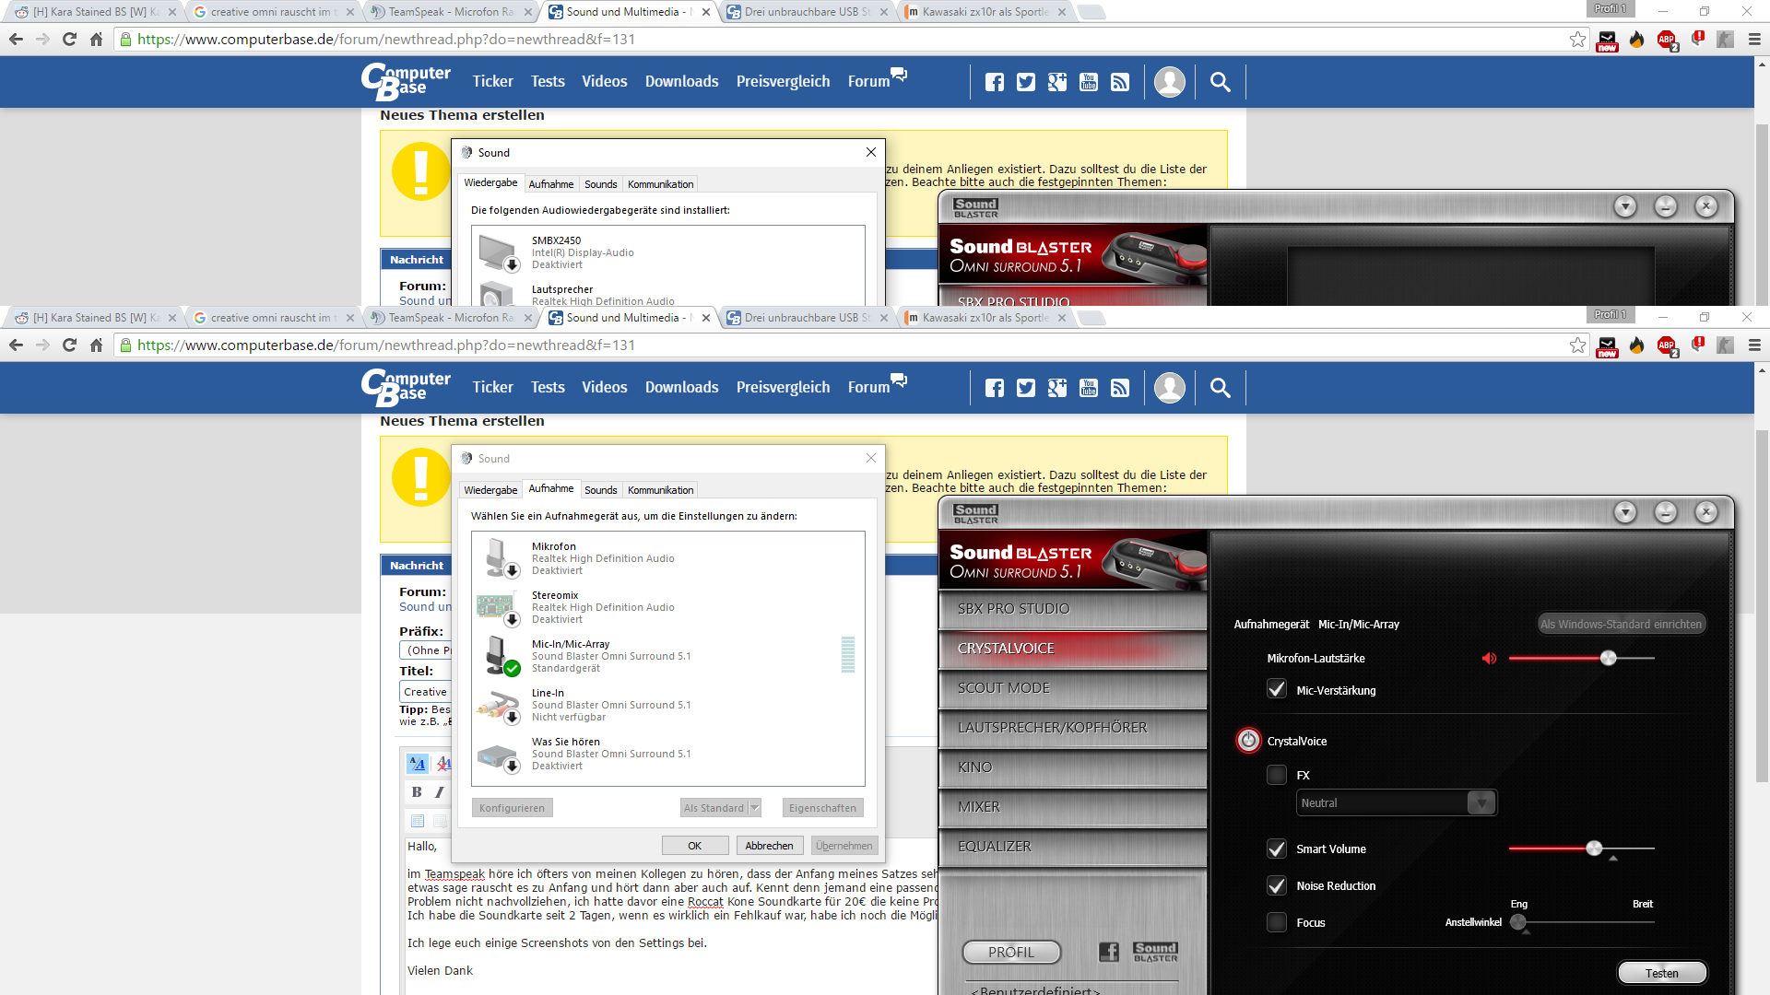Uncheck the Smart Volume option
Viewport: 1770px width, 995px height.
(1277, 849)
